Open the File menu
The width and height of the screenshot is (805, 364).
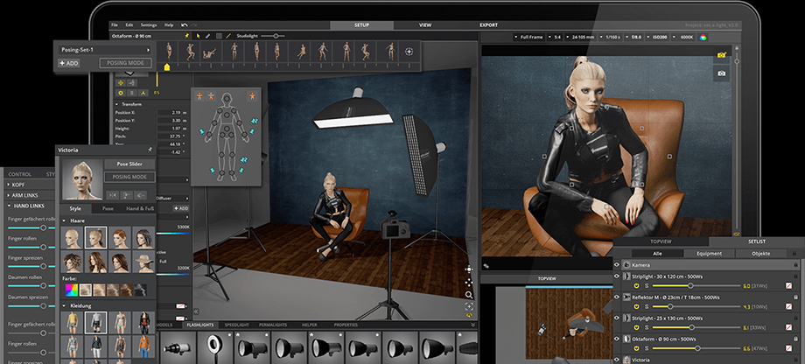[x=115, y=25]
